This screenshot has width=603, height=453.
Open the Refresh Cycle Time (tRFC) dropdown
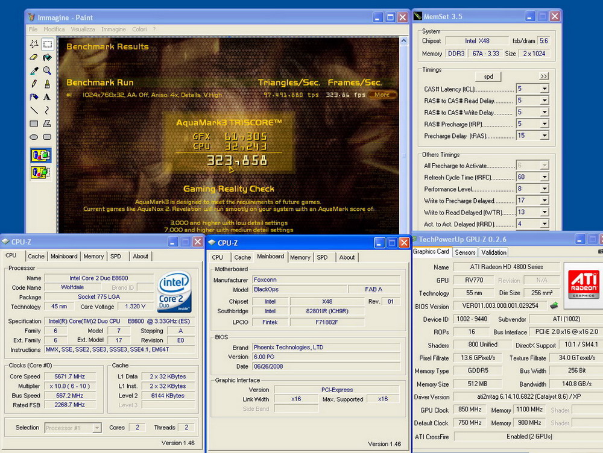[x=544, y=177]
